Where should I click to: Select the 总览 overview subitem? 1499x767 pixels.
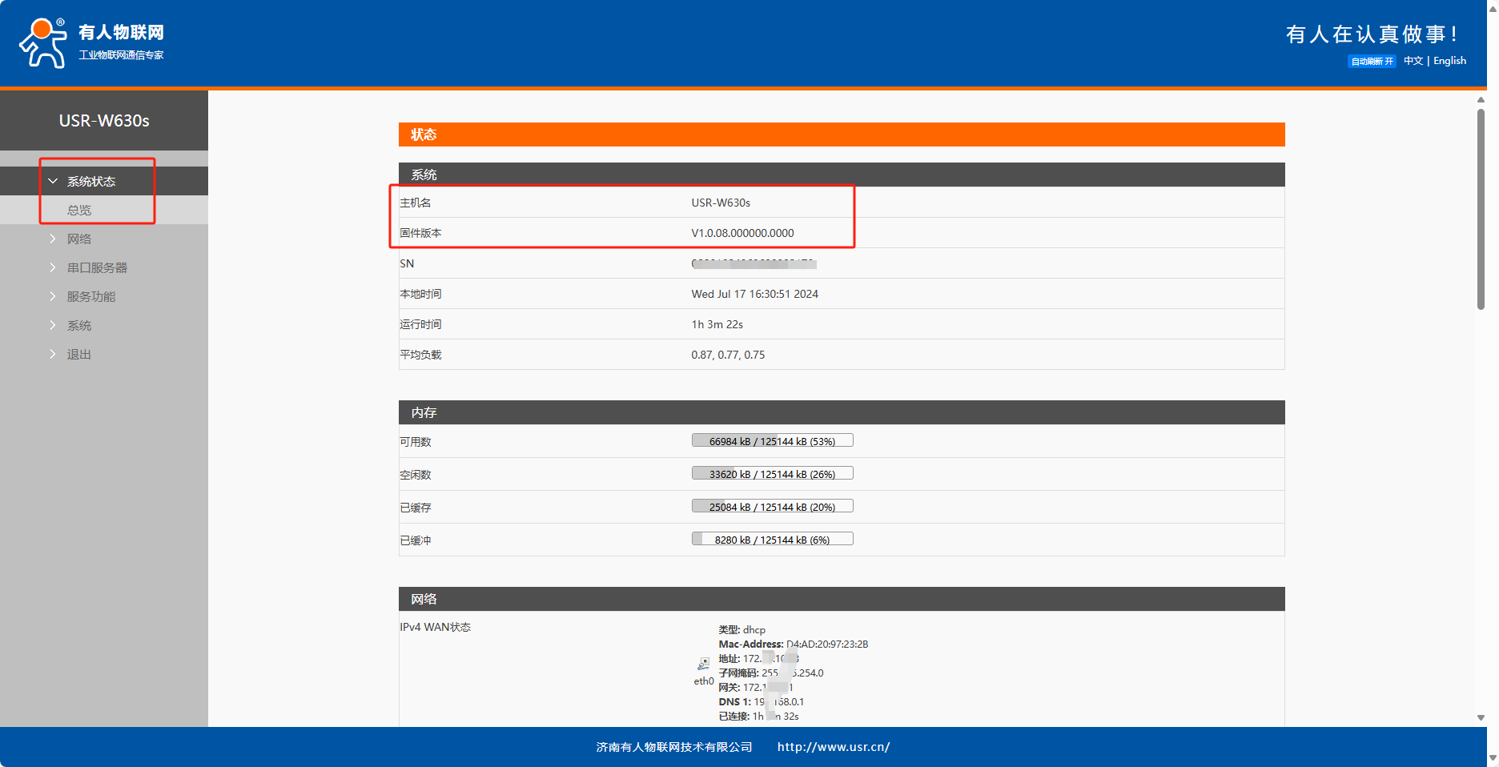coord(78,211)
